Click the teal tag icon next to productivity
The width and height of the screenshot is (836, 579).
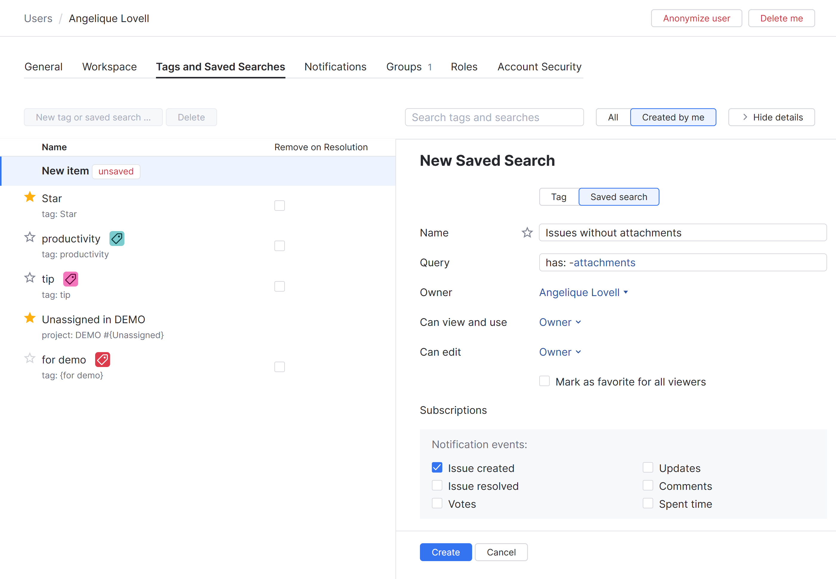117,238
